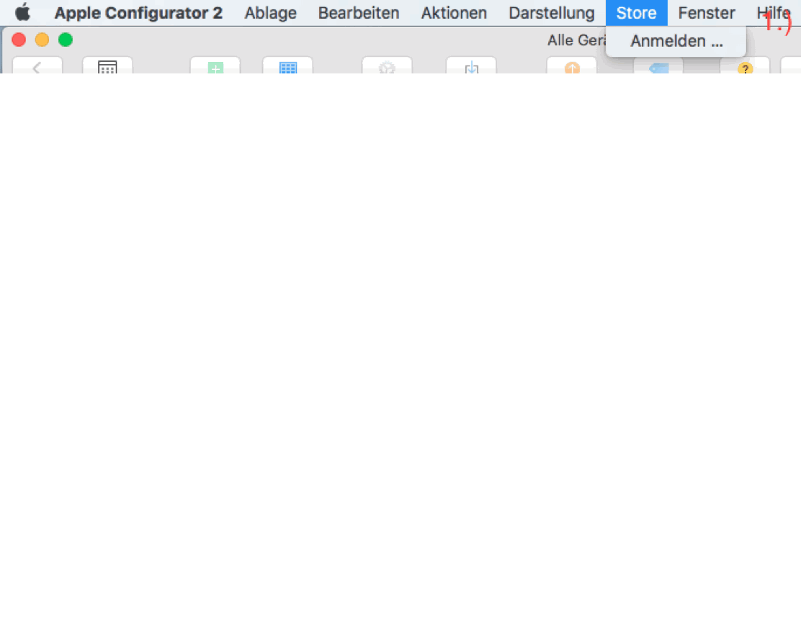Click the grid view toolbar icon
Image resolution: width=801 pixels, height=640 pixels.
(x=107, y=67)
